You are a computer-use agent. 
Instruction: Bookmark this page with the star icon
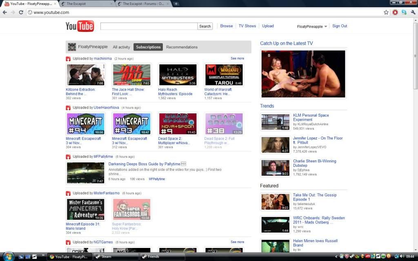(x=386, y=12)
